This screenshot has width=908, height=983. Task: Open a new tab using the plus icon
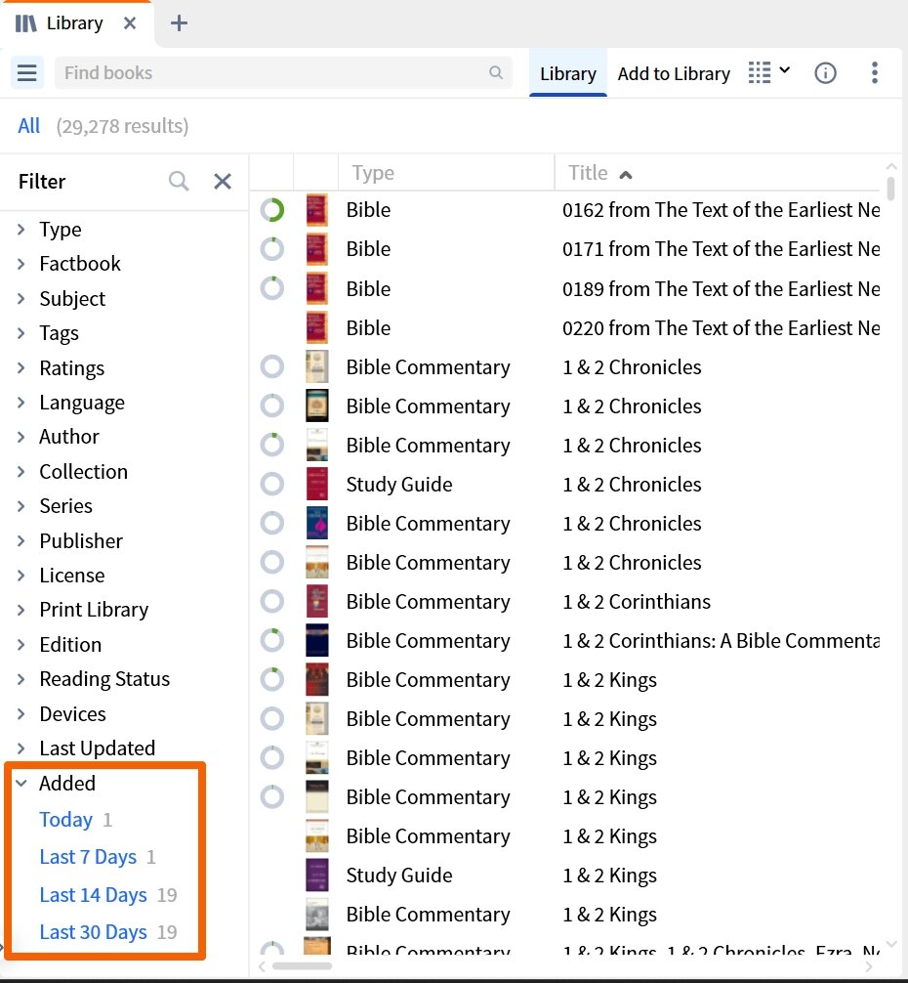click(x=179, y=21)
